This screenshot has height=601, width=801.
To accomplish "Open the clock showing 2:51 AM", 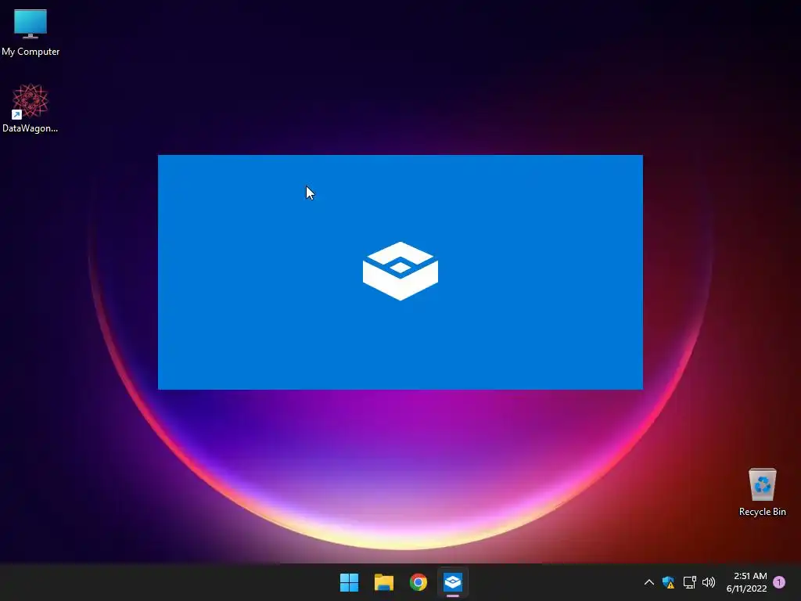I will pyautogui.click(x=747, y=582).
